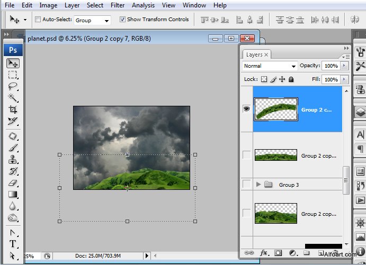Select the Magic Wand tool

coord(13,98)
